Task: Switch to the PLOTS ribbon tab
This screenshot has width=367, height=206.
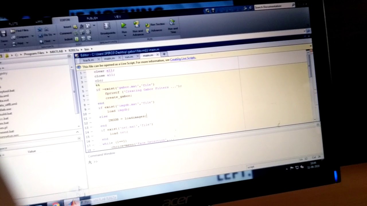Action: point(13,24)
